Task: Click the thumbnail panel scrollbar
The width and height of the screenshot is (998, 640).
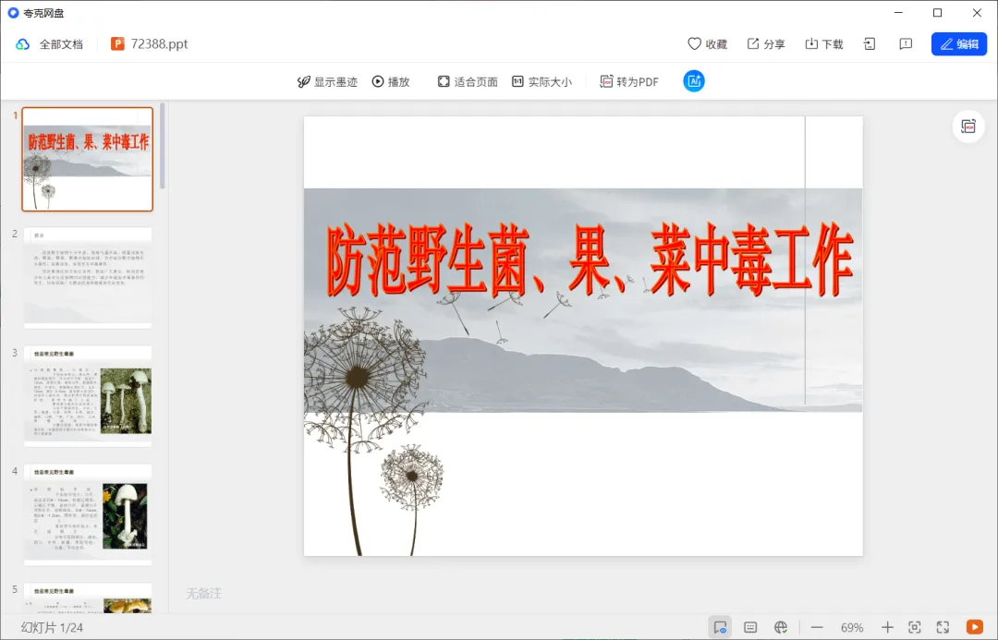Action: point(163,146)
